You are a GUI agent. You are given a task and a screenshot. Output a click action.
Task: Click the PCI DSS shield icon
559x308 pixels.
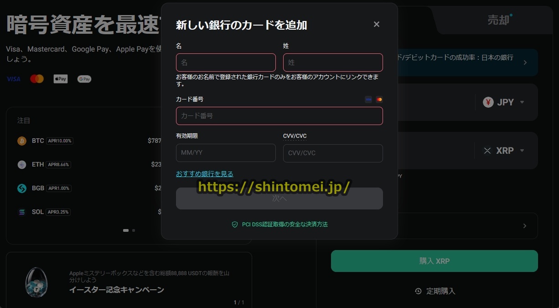(235, 224)
